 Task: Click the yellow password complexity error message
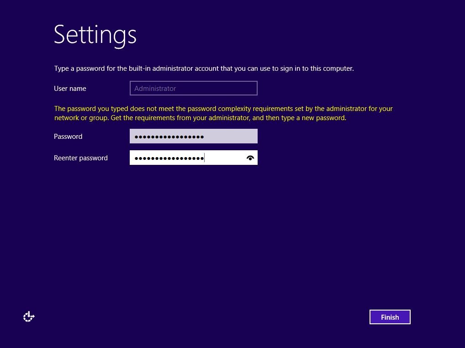click(223, 113)
